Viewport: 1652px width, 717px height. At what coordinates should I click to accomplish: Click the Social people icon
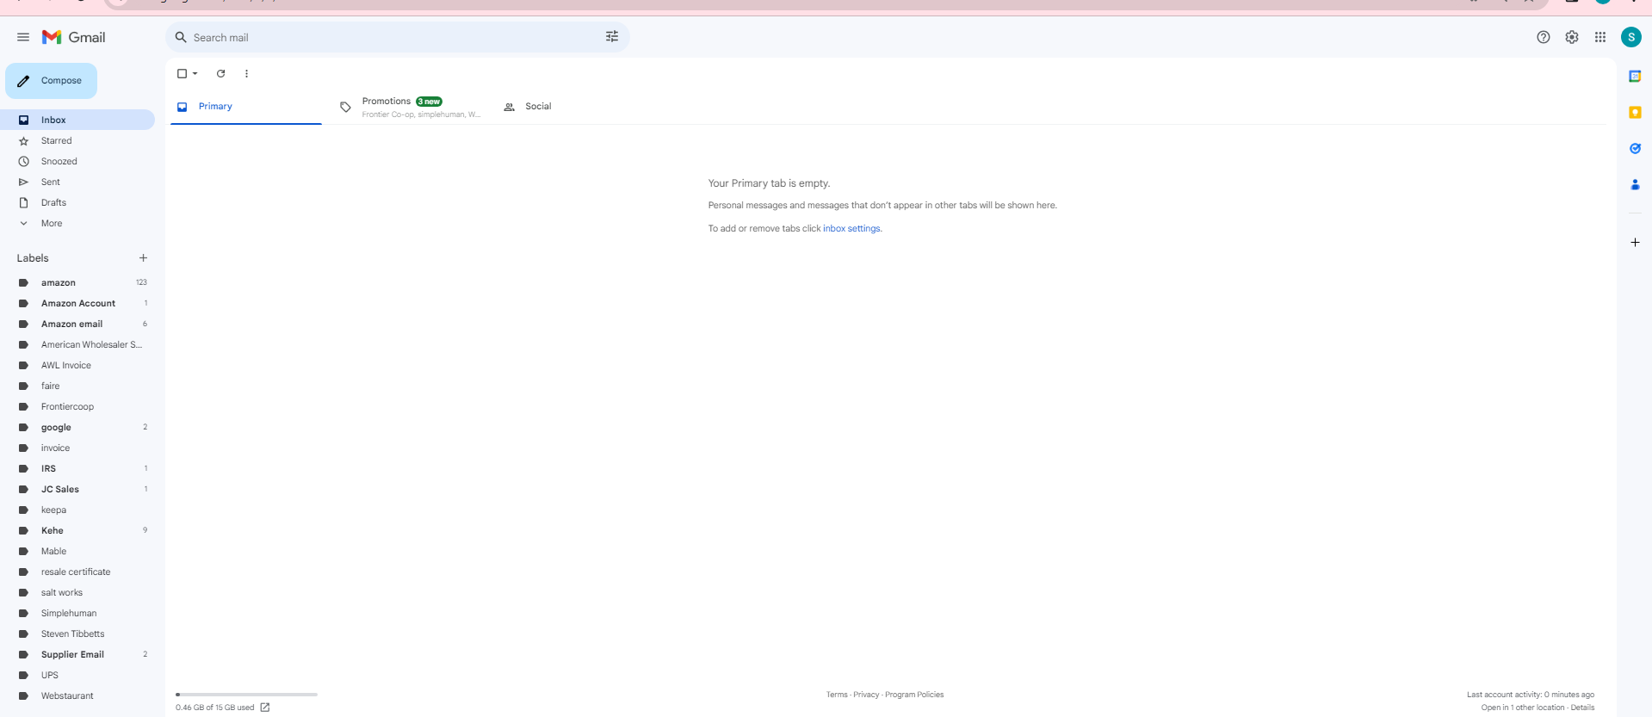coord(509,108)
